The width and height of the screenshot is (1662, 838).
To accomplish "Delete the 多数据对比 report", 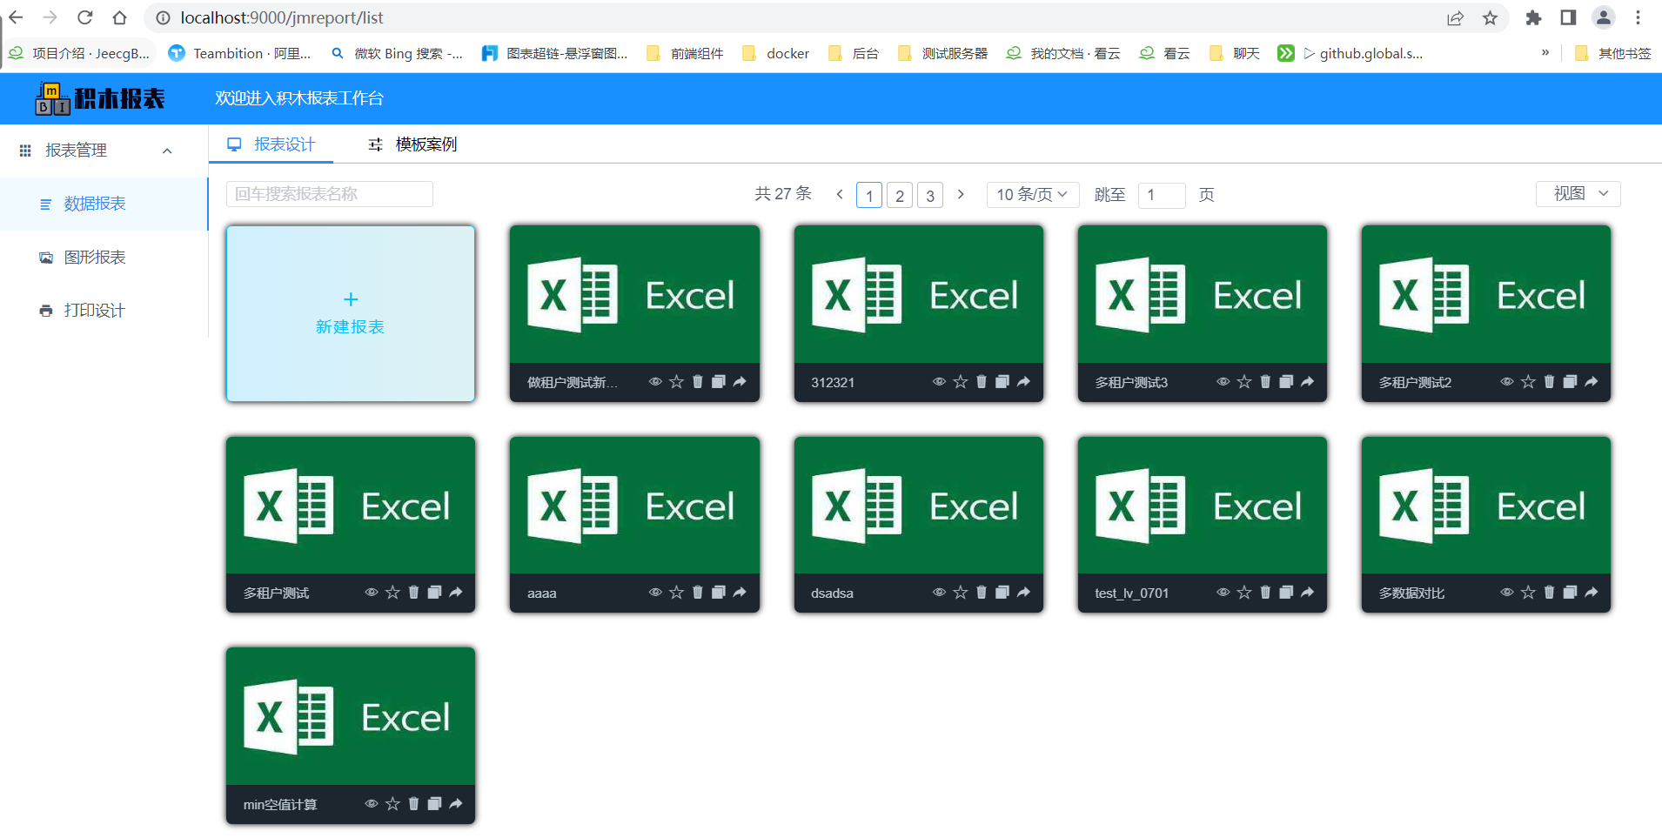I will click(x=1549, y=593).
